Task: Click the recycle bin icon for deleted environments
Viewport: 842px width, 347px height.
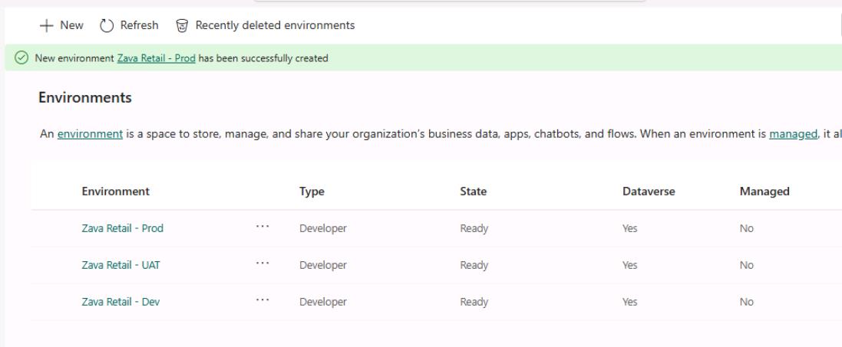Action: click(x=182, y=25)
